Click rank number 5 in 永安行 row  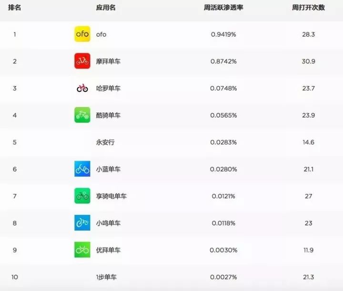pyautogui.click(x=15, y=142)
